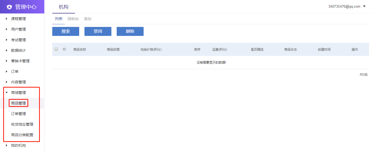Toggle the select-all checkbox in table header
The image size is (373, 152).
pyautogui.click(x=56, y=49)
